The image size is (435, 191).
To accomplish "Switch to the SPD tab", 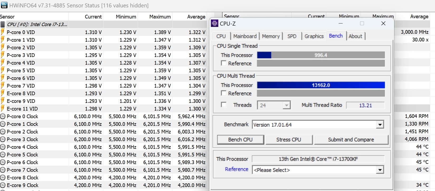I will pos(292,36).
